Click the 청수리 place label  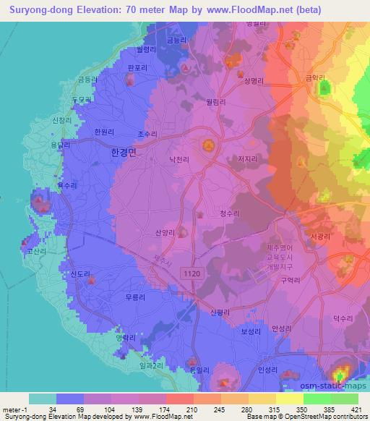230,213
